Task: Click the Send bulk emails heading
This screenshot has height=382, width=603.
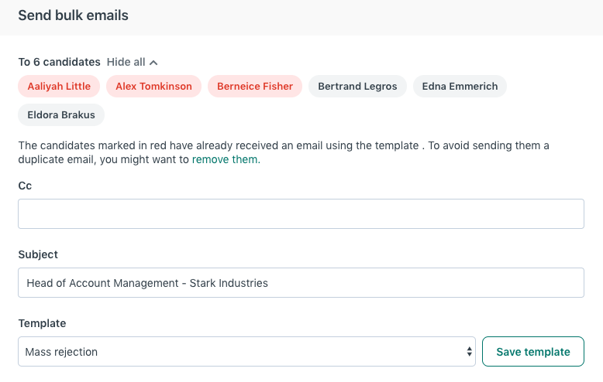Action: pyautogui.click(x=73, y=15)
